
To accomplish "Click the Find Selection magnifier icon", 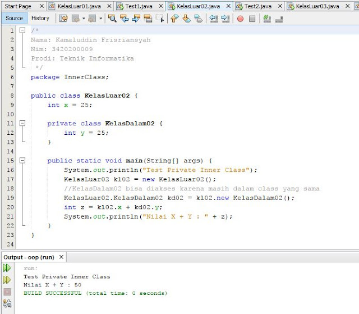I will [x=112, y=19].
